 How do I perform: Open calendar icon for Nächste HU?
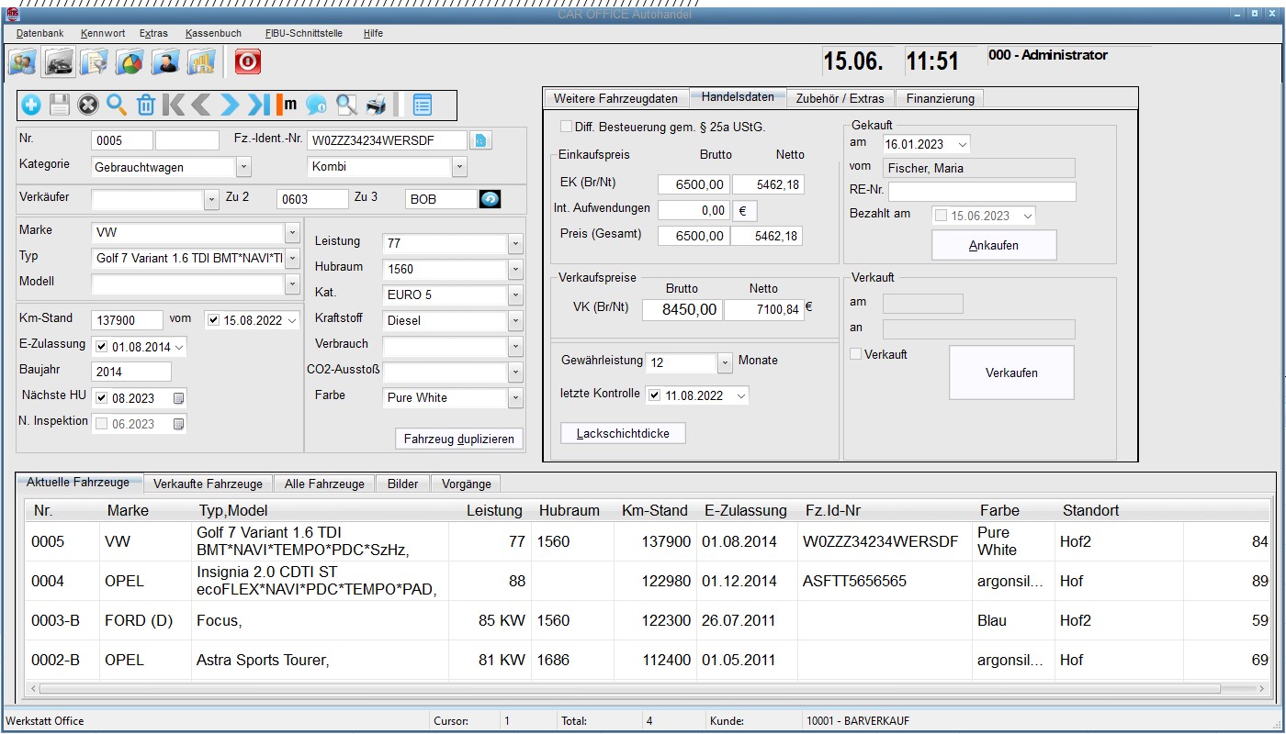(x=178, y=398)
